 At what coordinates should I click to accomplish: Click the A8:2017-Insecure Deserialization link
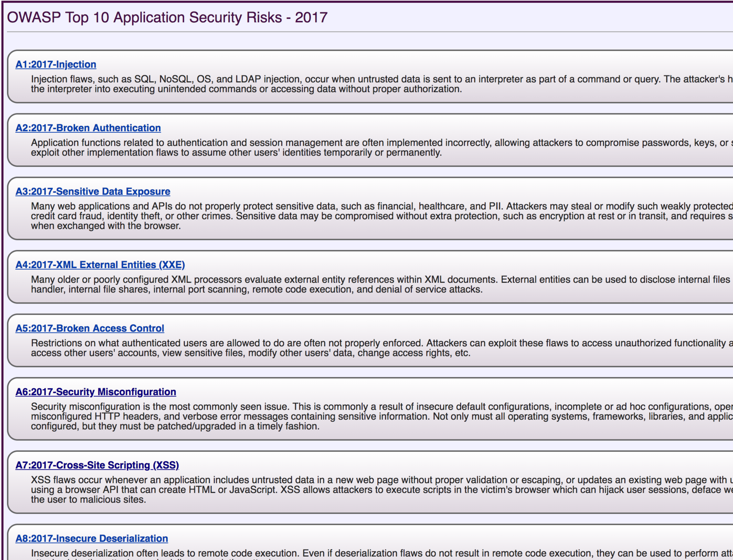[91, 538]
